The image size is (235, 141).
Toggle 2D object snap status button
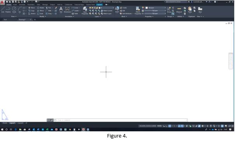pos(182,126)
